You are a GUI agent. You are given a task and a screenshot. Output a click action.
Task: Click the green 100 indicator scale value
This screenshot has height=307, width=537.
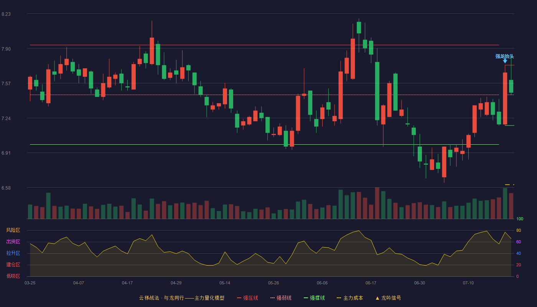pyautogui.click(x=520, y=219)
